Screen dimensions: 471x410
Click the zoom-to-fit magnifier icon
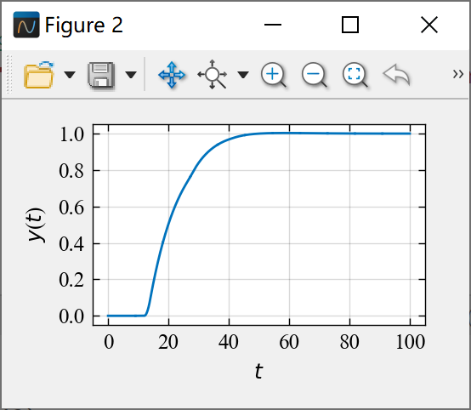pos(355,75)
